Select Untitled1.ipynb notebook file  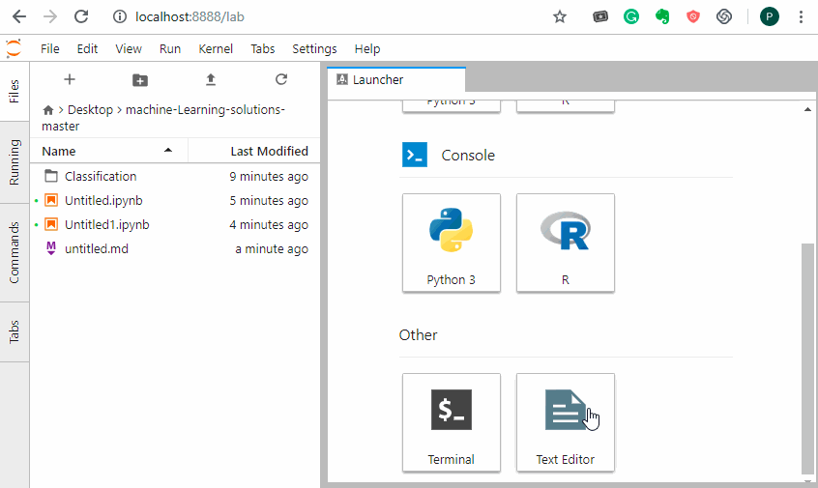(106, 225)
